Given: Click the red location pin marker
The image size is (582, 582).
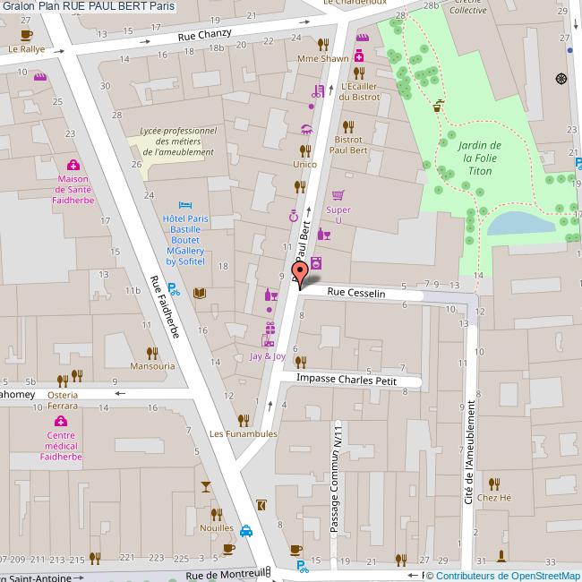Looking at the screenshot, I should coord(300,275).
